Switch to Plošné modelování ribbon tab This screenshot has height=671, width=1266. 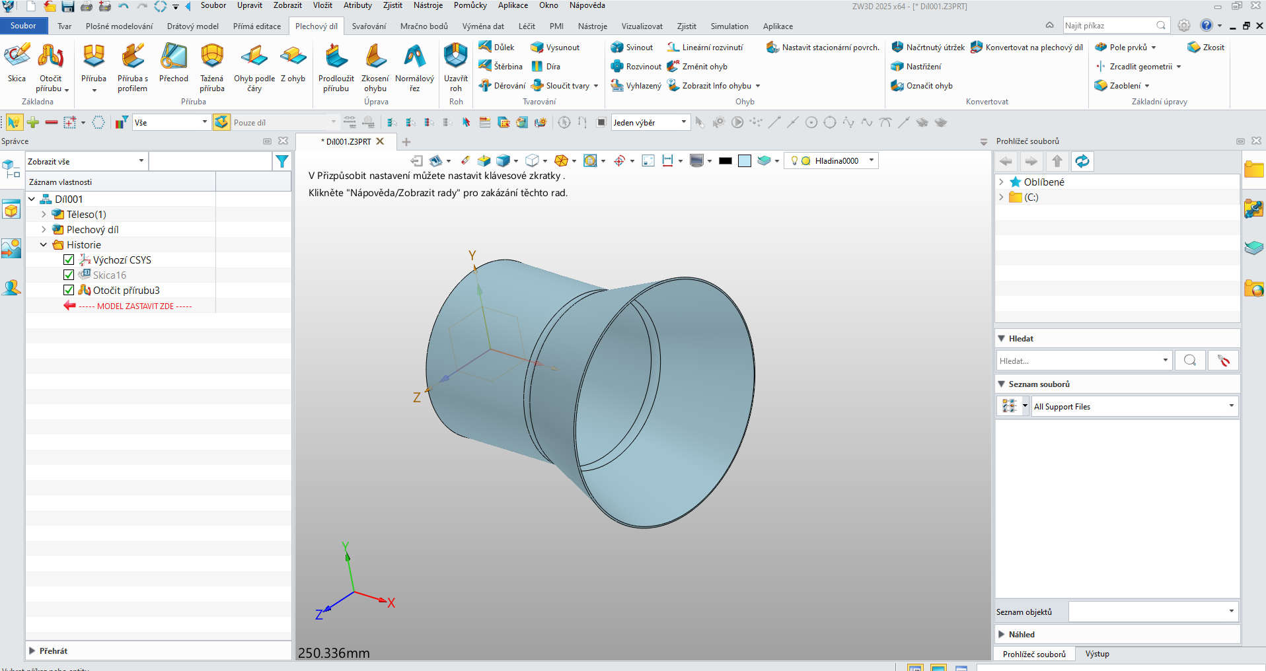click(119, 26)
